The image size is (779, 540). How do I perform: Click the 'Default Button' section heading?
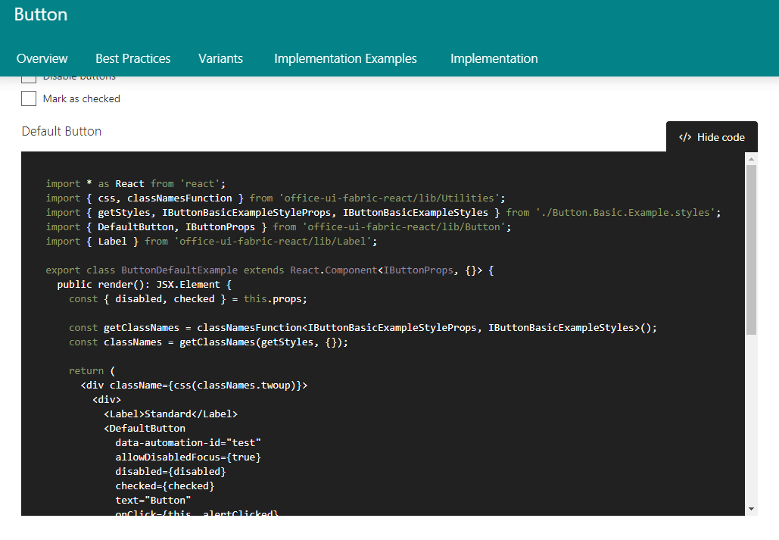[61, 131]
